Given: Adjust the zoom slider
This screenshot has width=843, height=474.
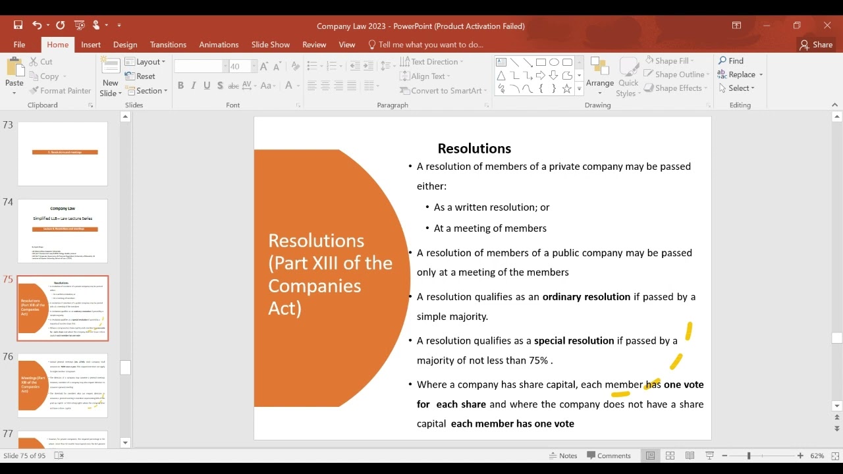Looking at the screenshot, I should [x=749, y=456].
